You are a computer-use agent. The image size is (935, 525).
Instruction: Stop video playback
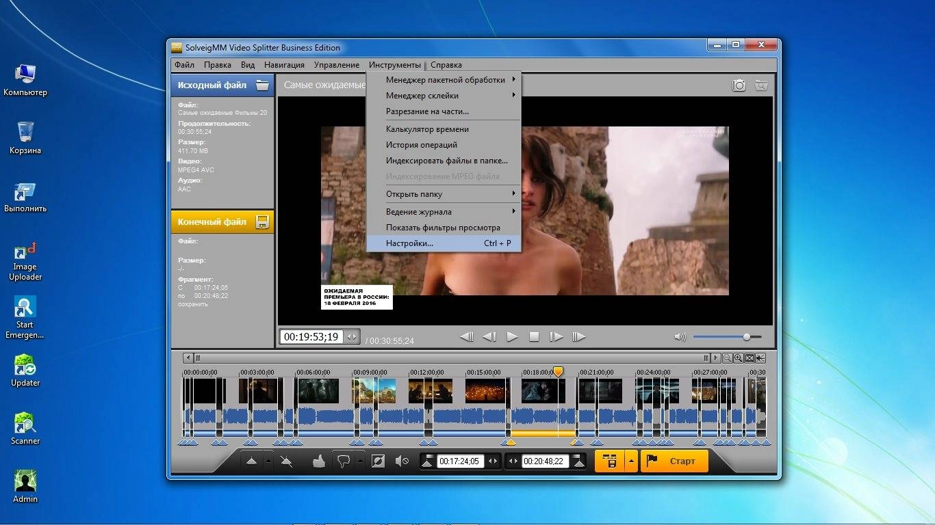535,337
